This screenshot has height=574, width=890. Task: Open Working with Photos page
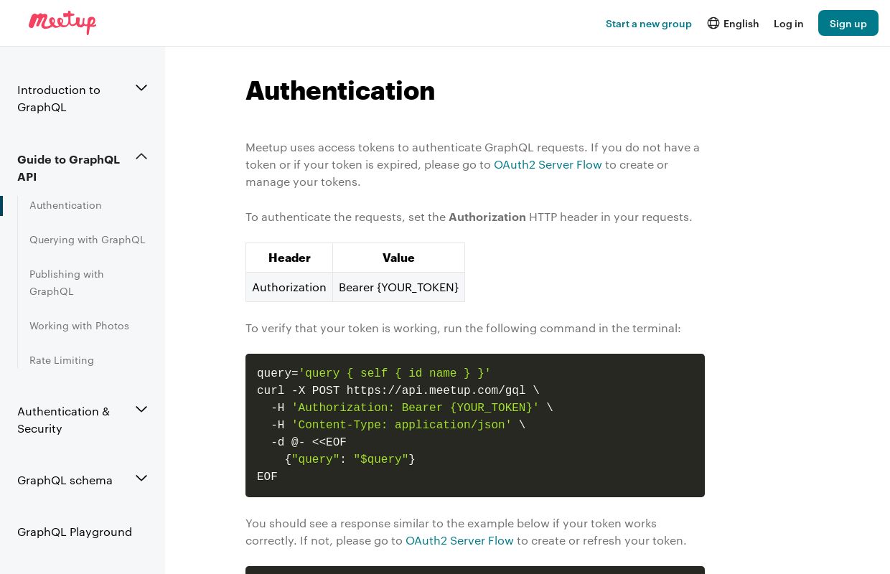click(x=79, y=326)
